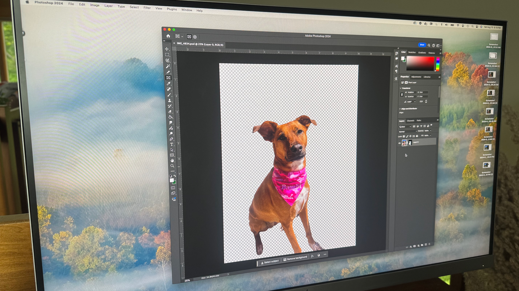Image resolution: width=519 pixels, height=291 pixels.
Task: Open the Filter menu
Action: coord(147,8)
